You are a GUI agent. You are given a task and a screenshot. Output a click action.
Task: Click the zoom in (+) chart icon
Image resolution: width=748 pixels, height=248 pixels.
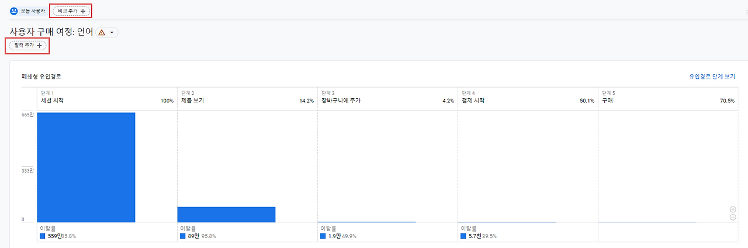point(733,209)
